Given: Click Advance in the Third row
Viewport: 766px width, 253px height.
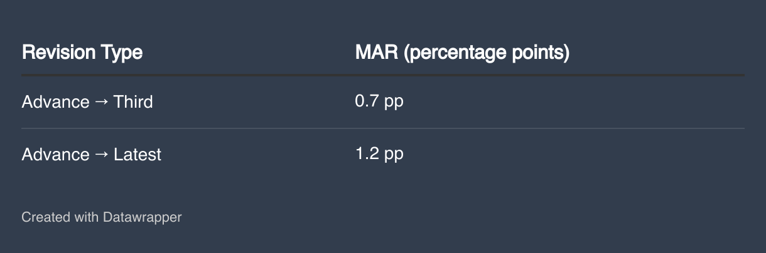Looking at the screenshot, I should pyautogui.click(x=56, y=102).
